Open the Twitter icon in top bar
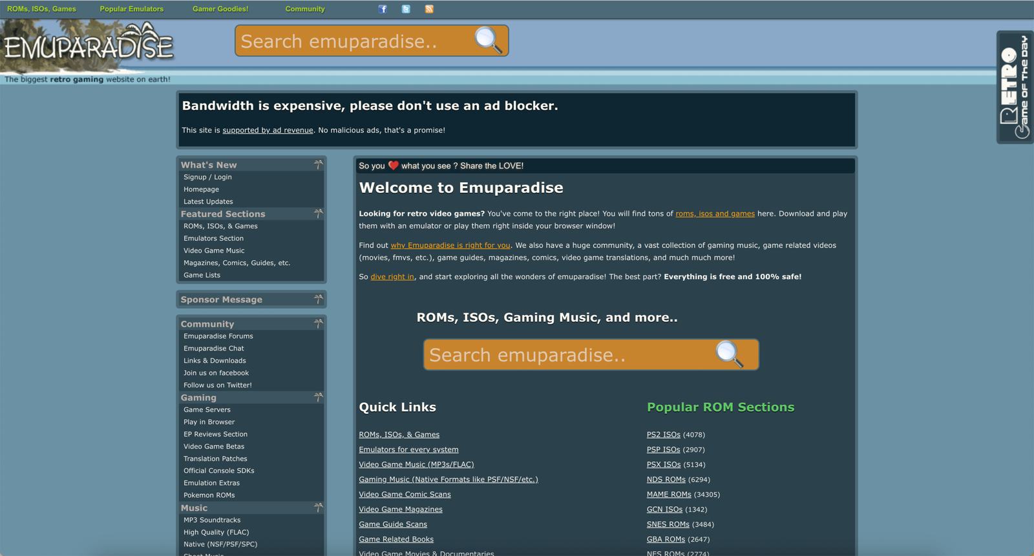The height and width of the screenshot is (556, 1034). coord(406,9)
